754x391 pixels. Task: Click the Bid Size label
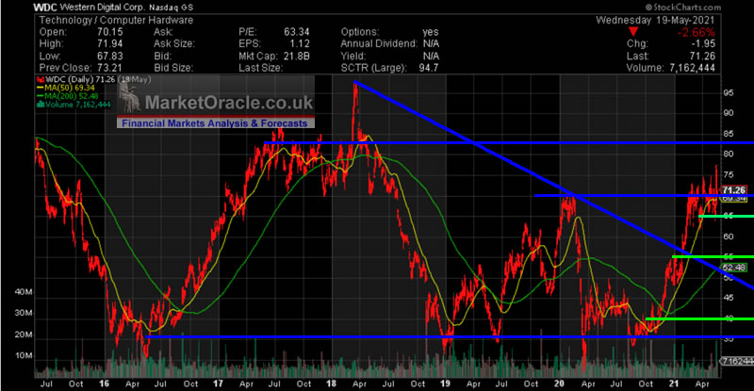173,68
